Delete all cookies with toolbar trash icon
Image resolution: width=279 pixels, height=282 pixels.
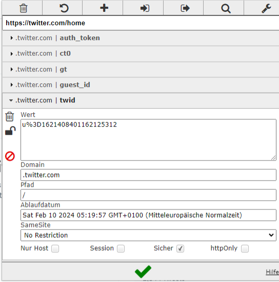[x=23, y=8]
